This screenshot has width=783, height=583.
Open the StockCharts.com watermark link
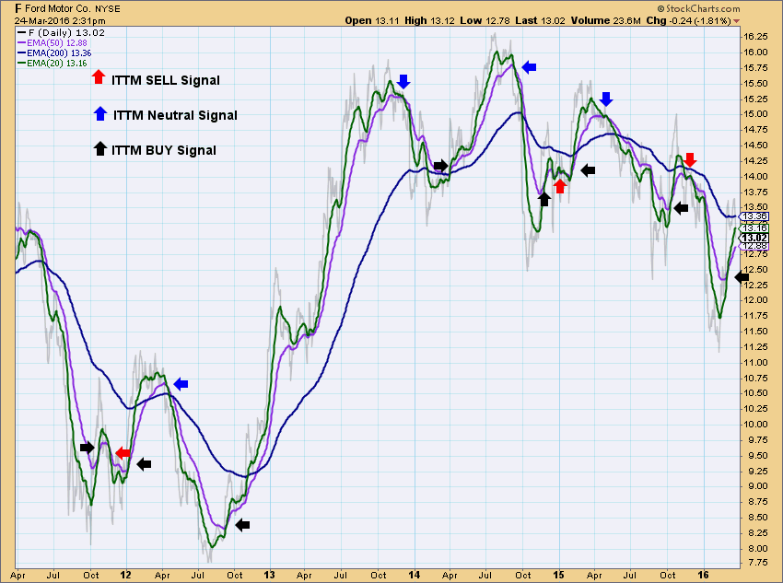[698, 8]
